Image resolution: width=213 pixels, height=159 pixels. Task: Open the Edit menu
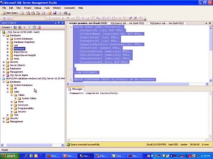(x=11, y=8)
